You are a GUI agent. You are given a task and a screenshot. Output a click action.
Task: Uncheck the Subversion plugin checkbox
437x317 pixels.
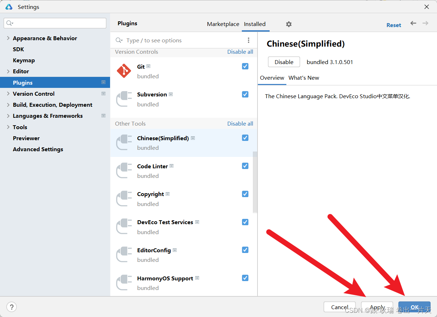[245, 94]
